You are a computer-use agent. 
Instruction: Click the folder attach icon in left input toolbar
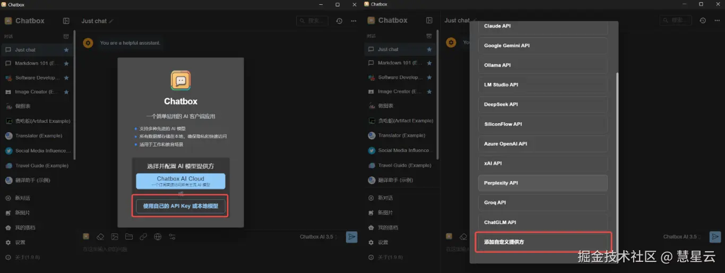coord(129,236)
